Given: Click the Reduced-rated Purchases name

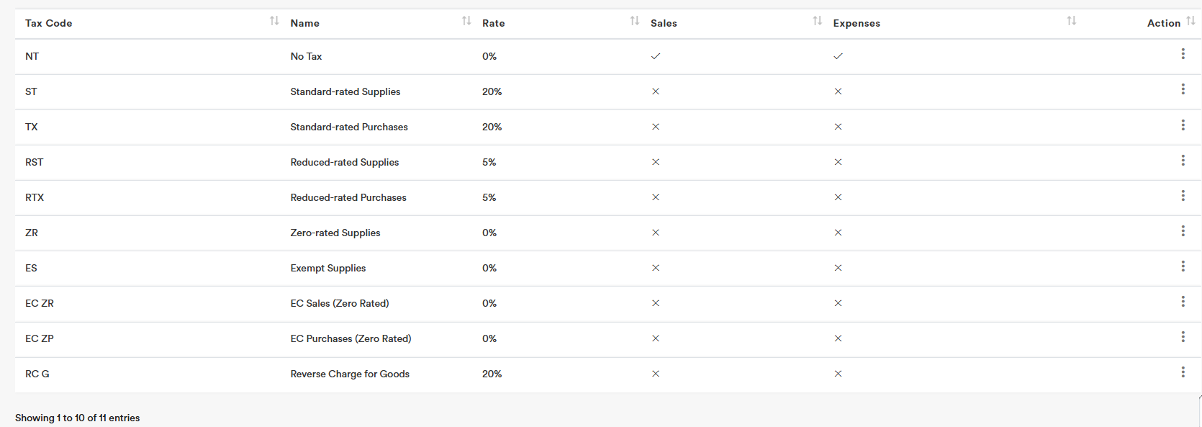Looking at the screenshot, I should pyautogui.click(x=348, y=197).
